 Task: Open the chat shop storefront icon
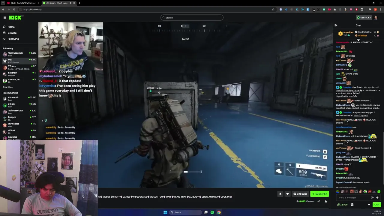pos(352,205)
